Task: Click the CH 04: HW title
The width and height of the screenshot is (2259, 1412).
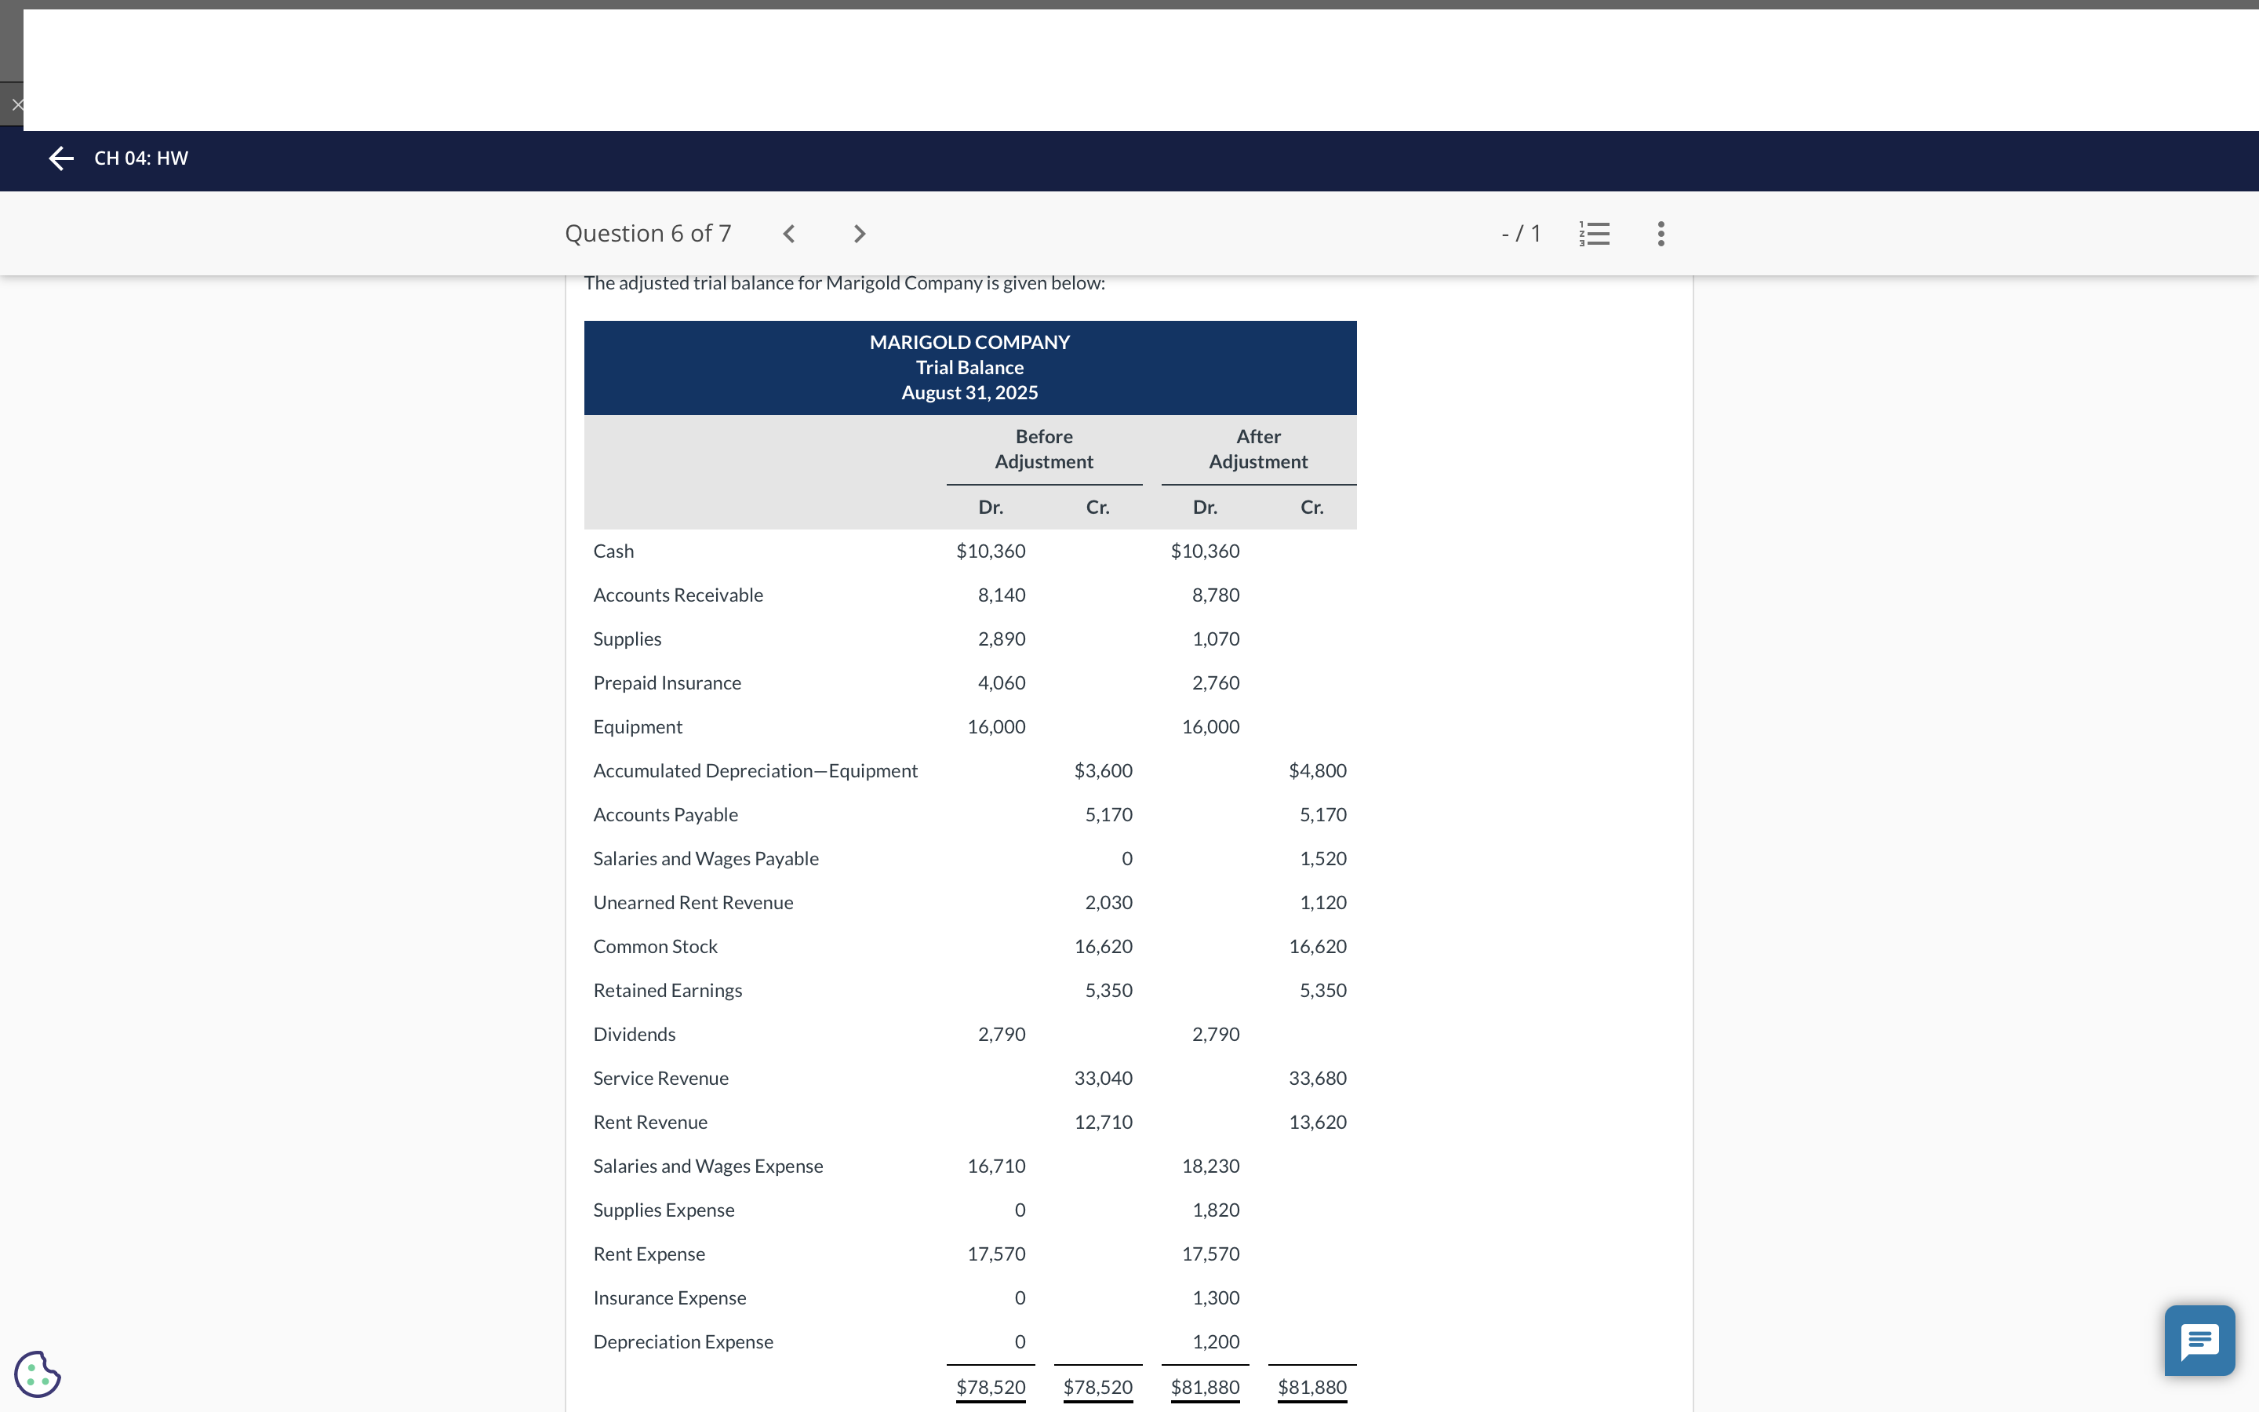Action: click(x=141, y=158)
